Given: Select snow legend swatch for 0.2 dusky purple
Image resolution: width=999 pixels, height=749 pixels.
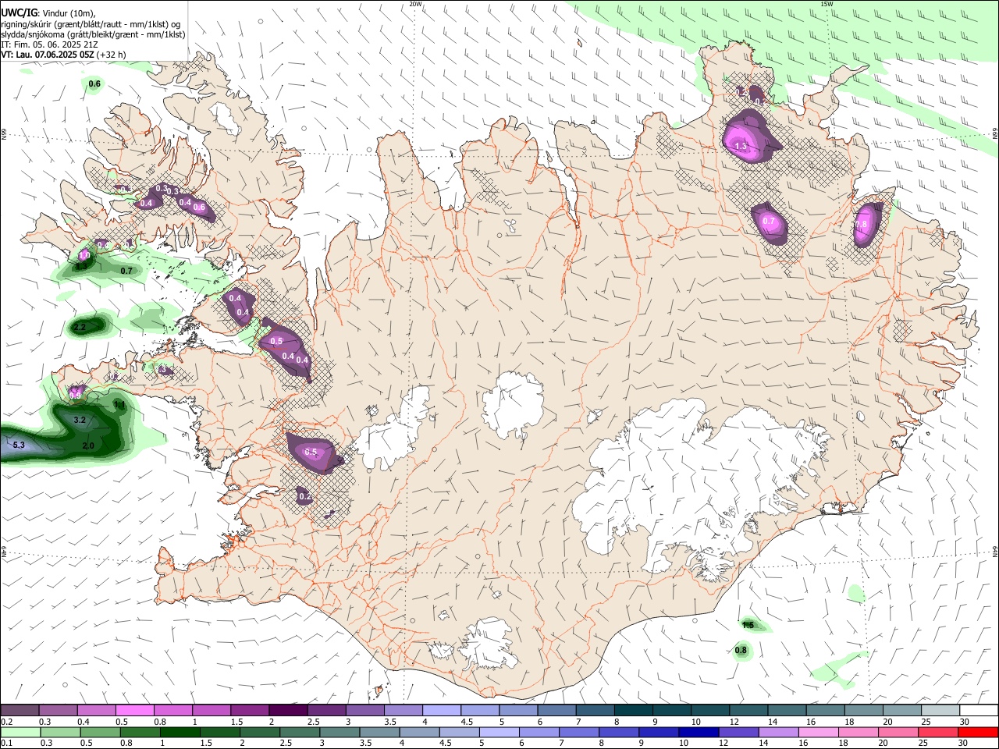Looking at the screenshot, I should [20, 711].
